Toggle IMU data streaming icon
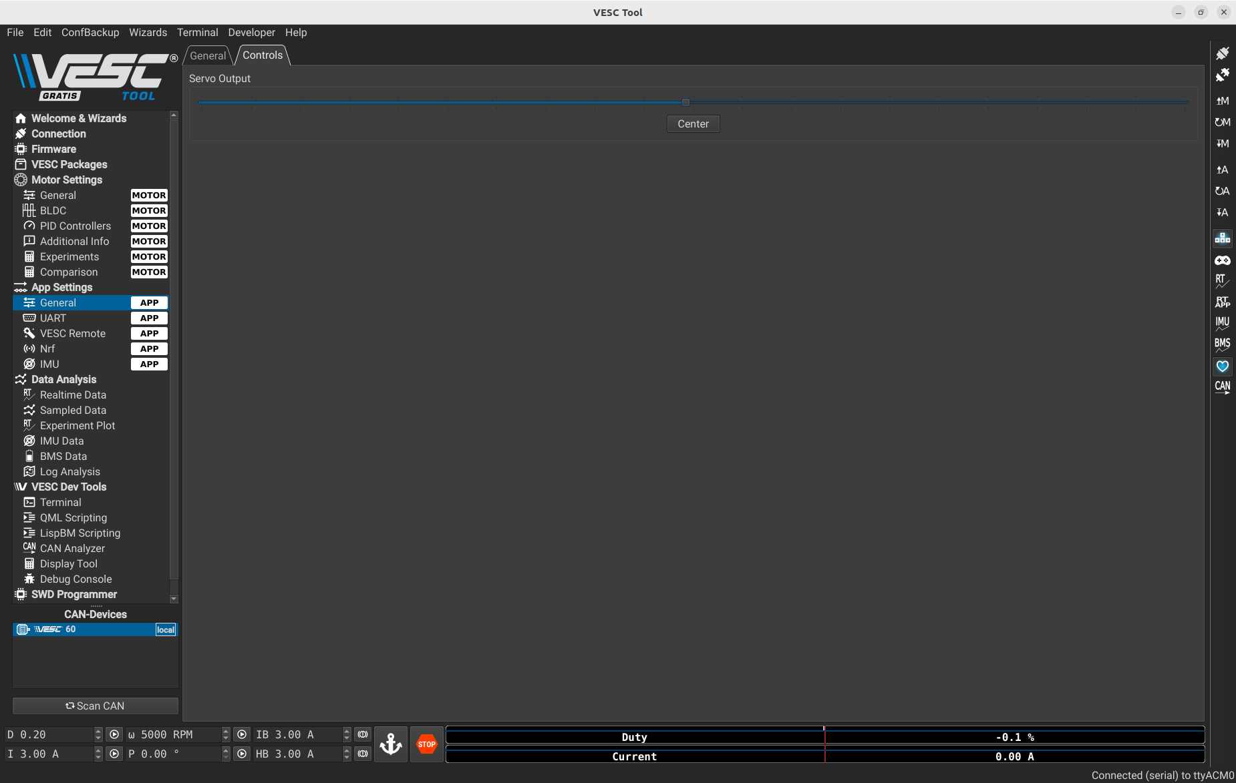Image resolution: width=1236 pixels, height=783 pixels. pyautogui.click(x=1222, y=324)
